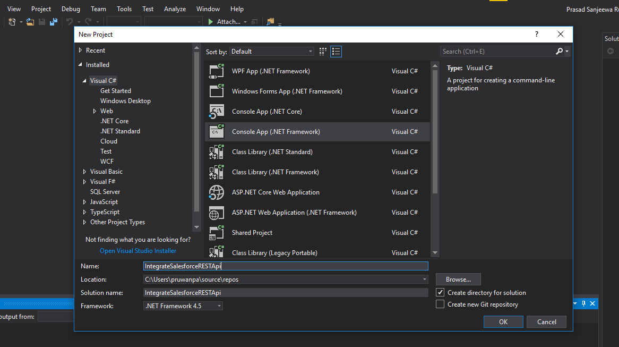Choose the Console App (.NET Core) icon
Image resolution: width=619 pixels, height=347 pixels.
pos(217,112)
